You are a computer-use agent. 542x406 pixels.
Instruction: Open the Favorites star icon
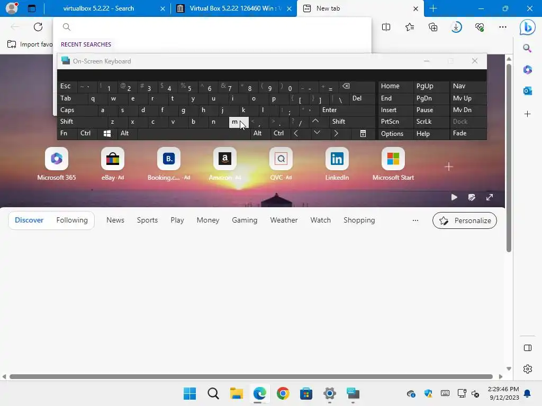pyautogui.click(x=410, y=27)
